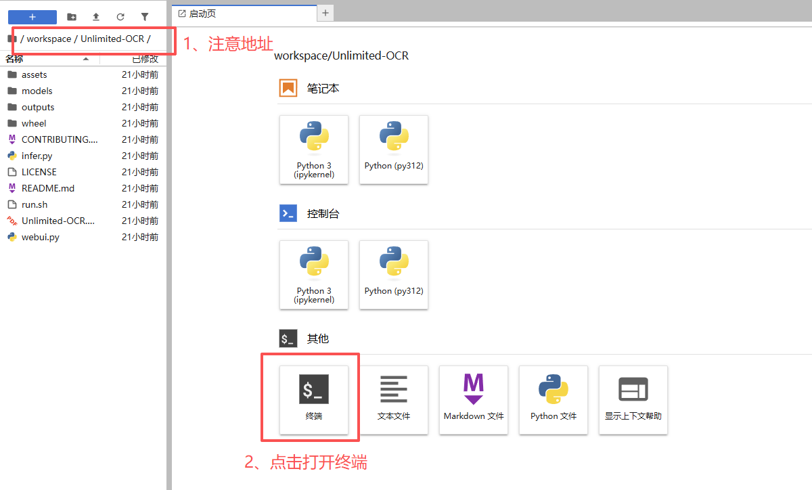Open the outputs folder
The width and height of the screenshot is (812, 490).
[x=83, y=107]
